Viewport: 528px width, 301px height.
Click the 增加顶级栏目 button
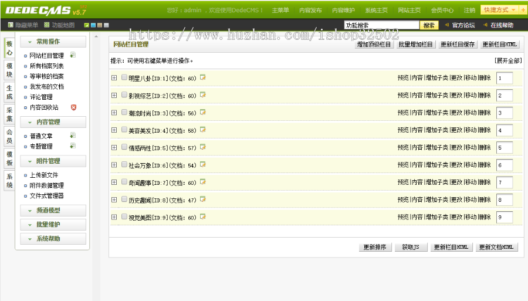[374, 45]
